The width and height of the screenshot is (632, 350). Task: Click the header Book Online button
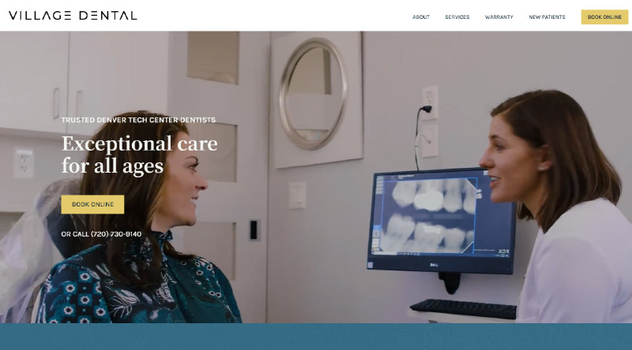click(604, 17)
